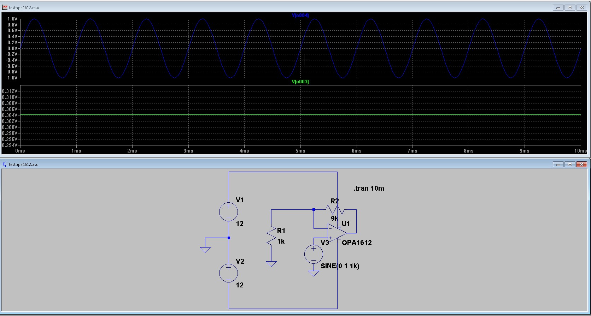Click the 10ms time axis label
The height and width of the screenshot is (316, 591).
pyautogui.click(x=580, y=151)
